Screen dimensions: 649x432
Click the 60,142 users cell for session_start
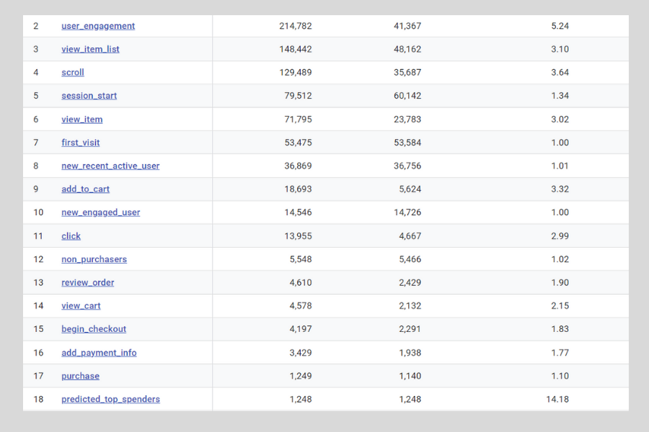407,96
